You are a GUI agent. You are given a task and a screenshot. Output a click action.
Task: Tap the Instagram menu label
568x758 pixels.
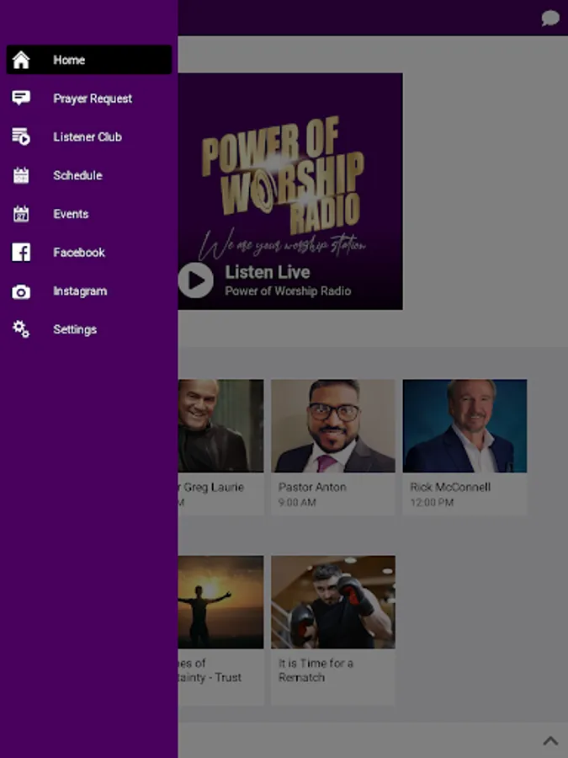coord(80,291)
